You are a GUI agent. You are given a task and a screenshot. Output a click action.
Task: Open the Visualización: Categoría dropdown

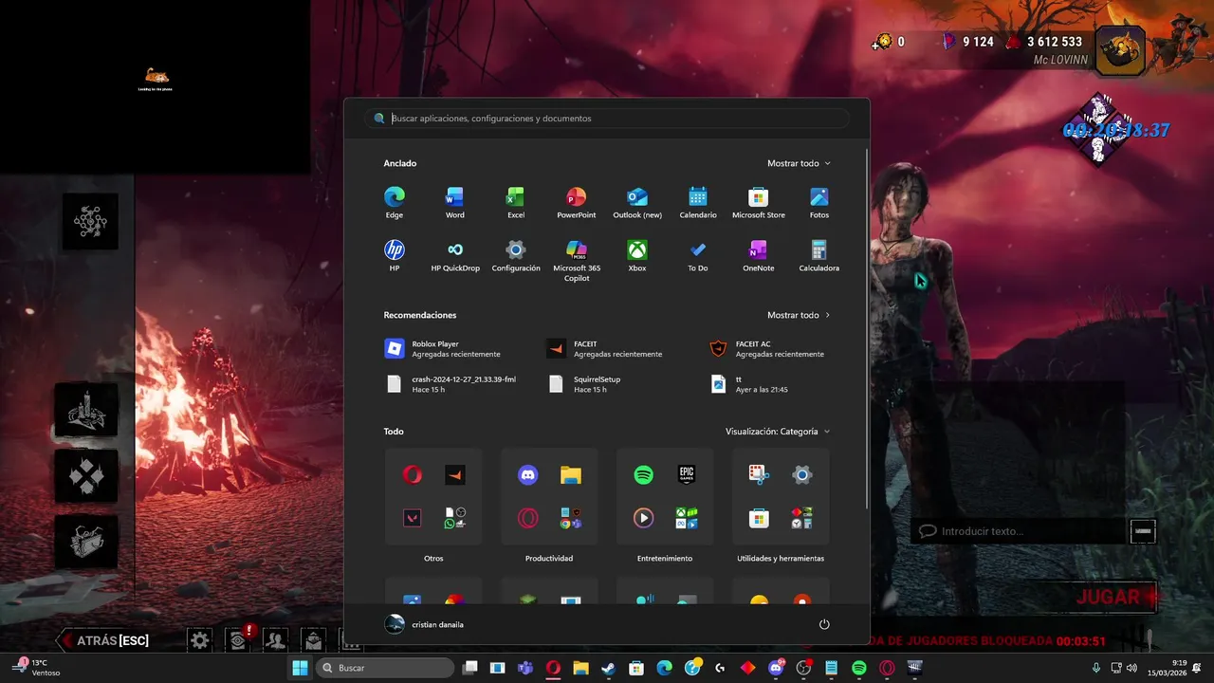pyautogui.click(x=778, y=432)
